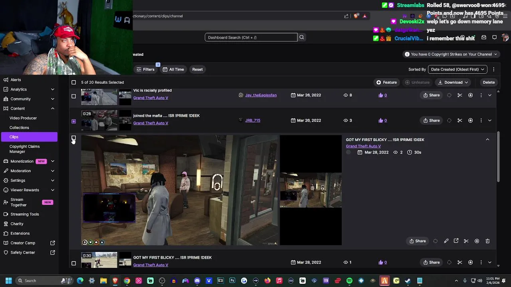Collapse the Content sidebar section
Screen dimensions: 511x287
tap(53, 108)
